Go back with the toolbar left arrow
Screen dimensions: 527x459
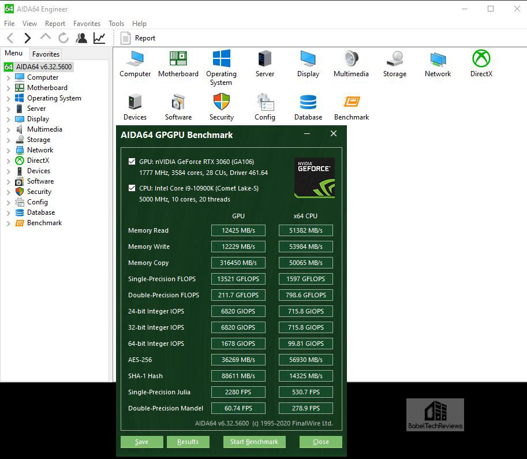[x=10, y=38]
